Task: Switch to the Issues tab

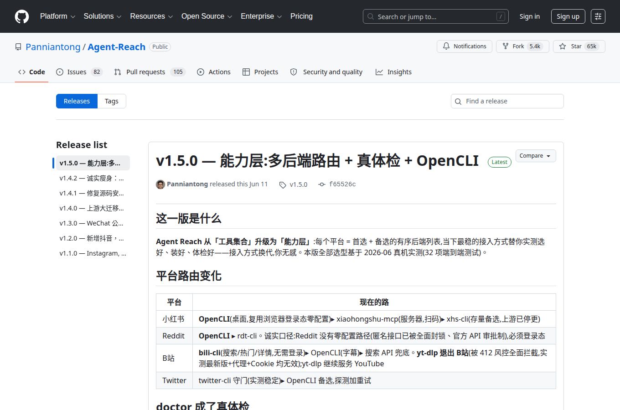Action: [x=79, y=72]
